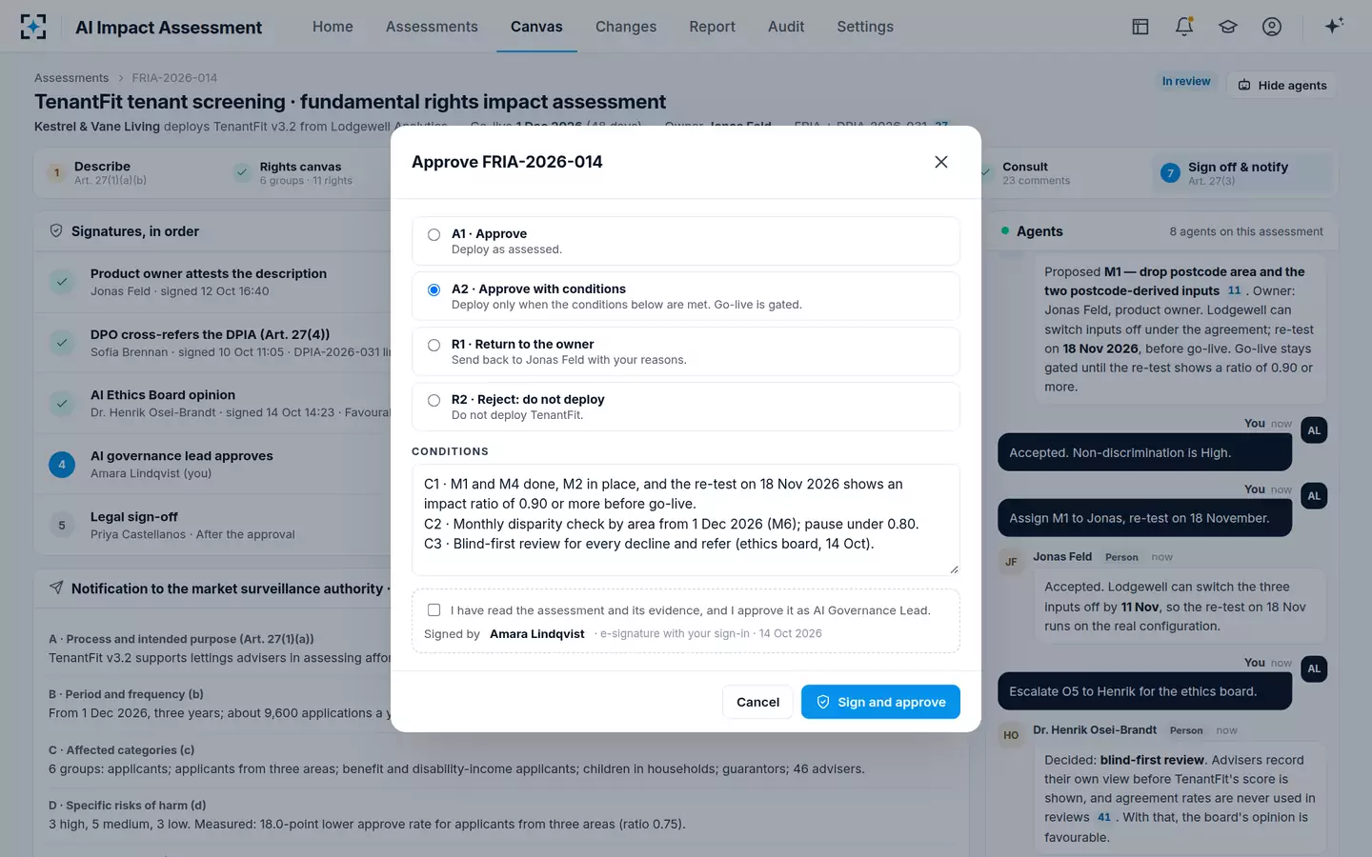Image resolution: width=1372 pixels, height=857 pixels.
Task: Open the Consult step with 23 comments
Action: (1058, 173)
